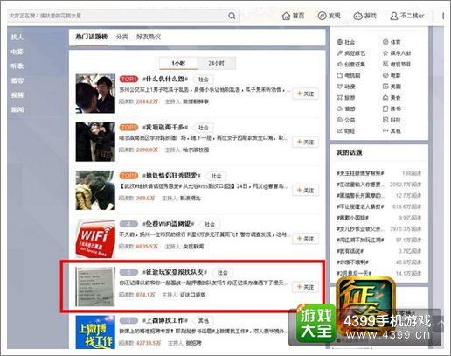The height and width of the screenshot is (356, 451).
Task: Click the user avatar icon beside 不二桃er
Action: click(x=393, y=16)
